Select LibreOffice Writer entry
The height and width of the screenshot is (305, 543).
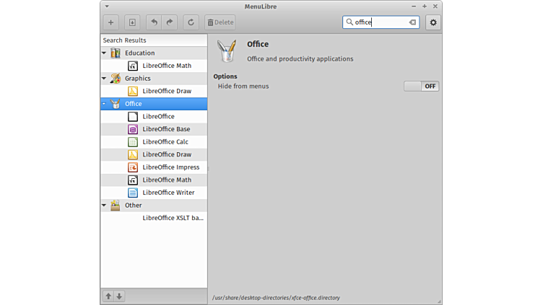pos(168,193)
